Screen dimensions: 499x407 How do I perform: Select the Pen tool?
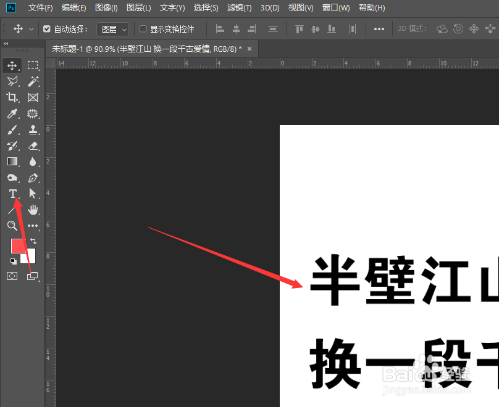coord(33,178)
